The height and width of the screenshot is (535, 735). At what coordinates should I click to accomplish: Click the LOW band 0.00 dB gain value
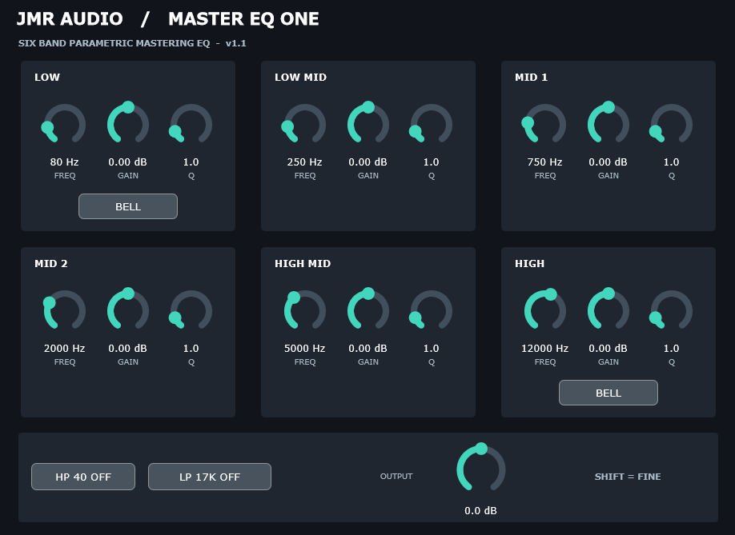click(x=128, y=162)
